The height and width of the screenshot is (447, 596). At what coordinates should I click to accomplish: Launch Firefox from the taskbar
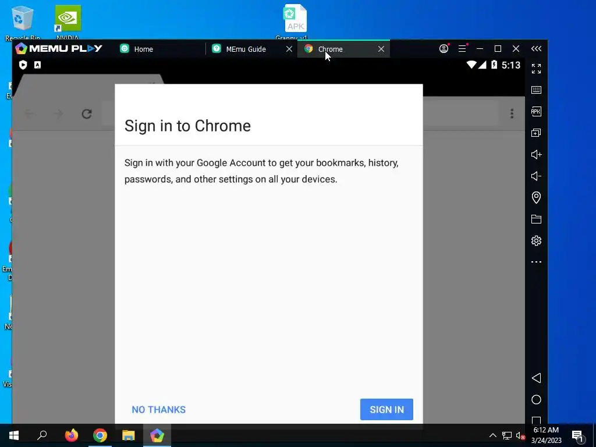click(x=71, y=435)
